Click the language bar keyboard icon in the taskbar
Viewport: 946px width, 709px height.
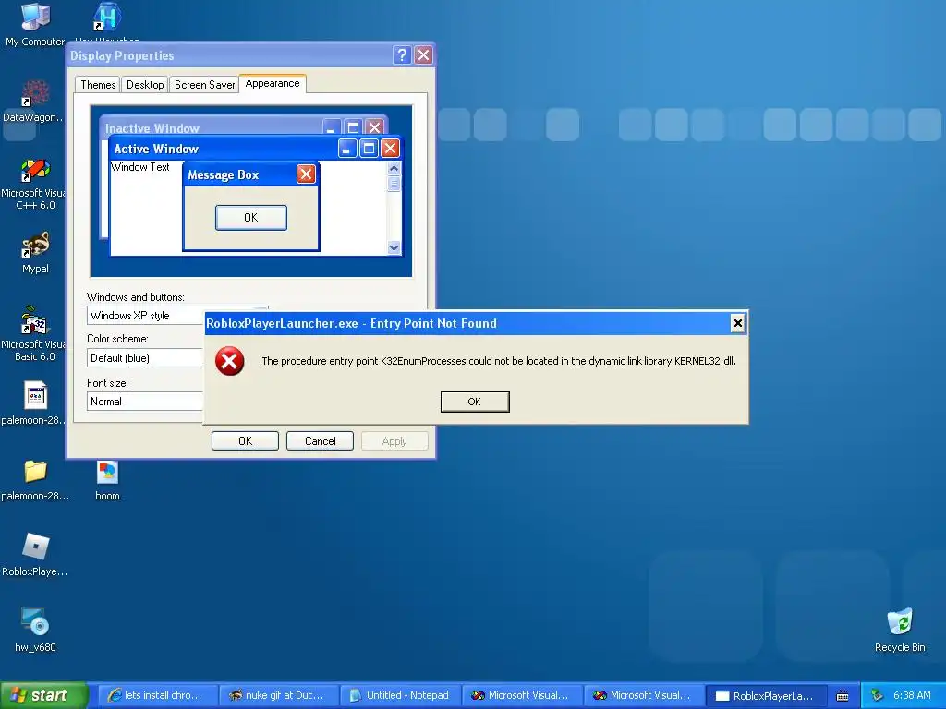tap(843, 696)
